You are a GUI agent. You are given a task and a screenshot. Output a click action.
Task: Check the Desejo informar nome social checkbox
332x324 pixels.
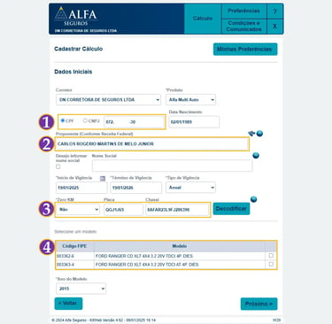(58, 166)
